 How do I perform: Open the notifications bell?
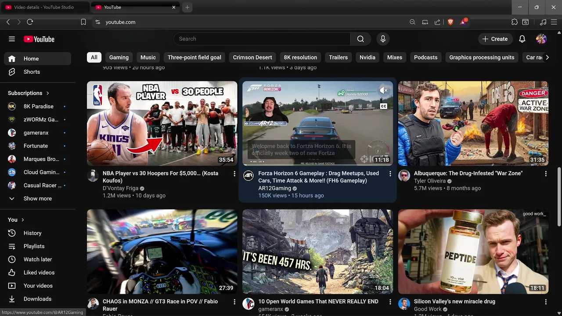pyautogui.click(x=522, y=39)
